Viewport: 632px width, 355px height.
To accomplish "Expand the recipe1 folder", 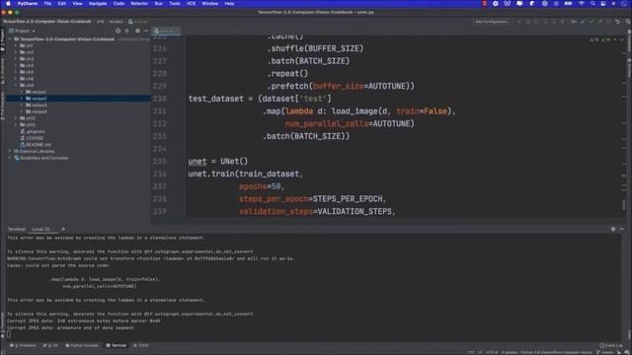I will coord(22,92).
